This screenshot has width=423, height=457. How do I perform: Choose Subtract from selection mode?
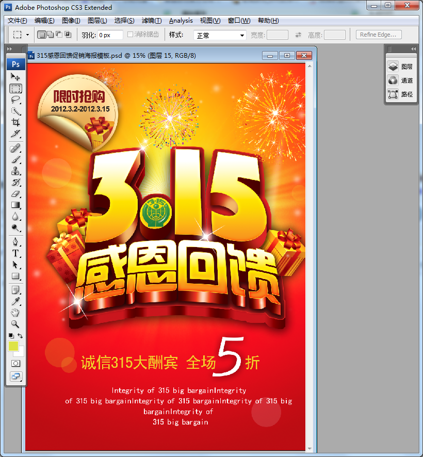point(59,35)
